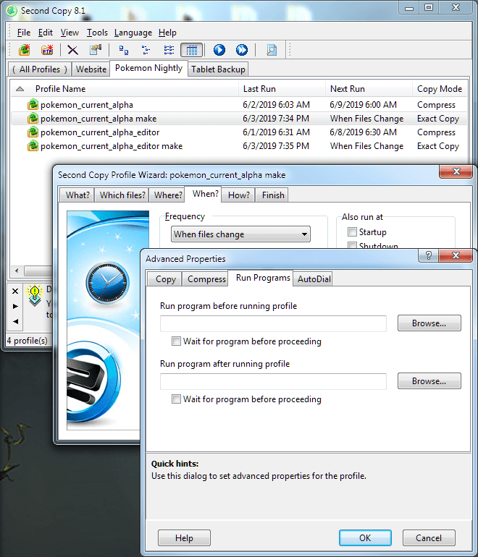The width and height of the screenshot is (478, 557).
Task: Click the New Profile toolbar icon
Action: pos(25,50)
